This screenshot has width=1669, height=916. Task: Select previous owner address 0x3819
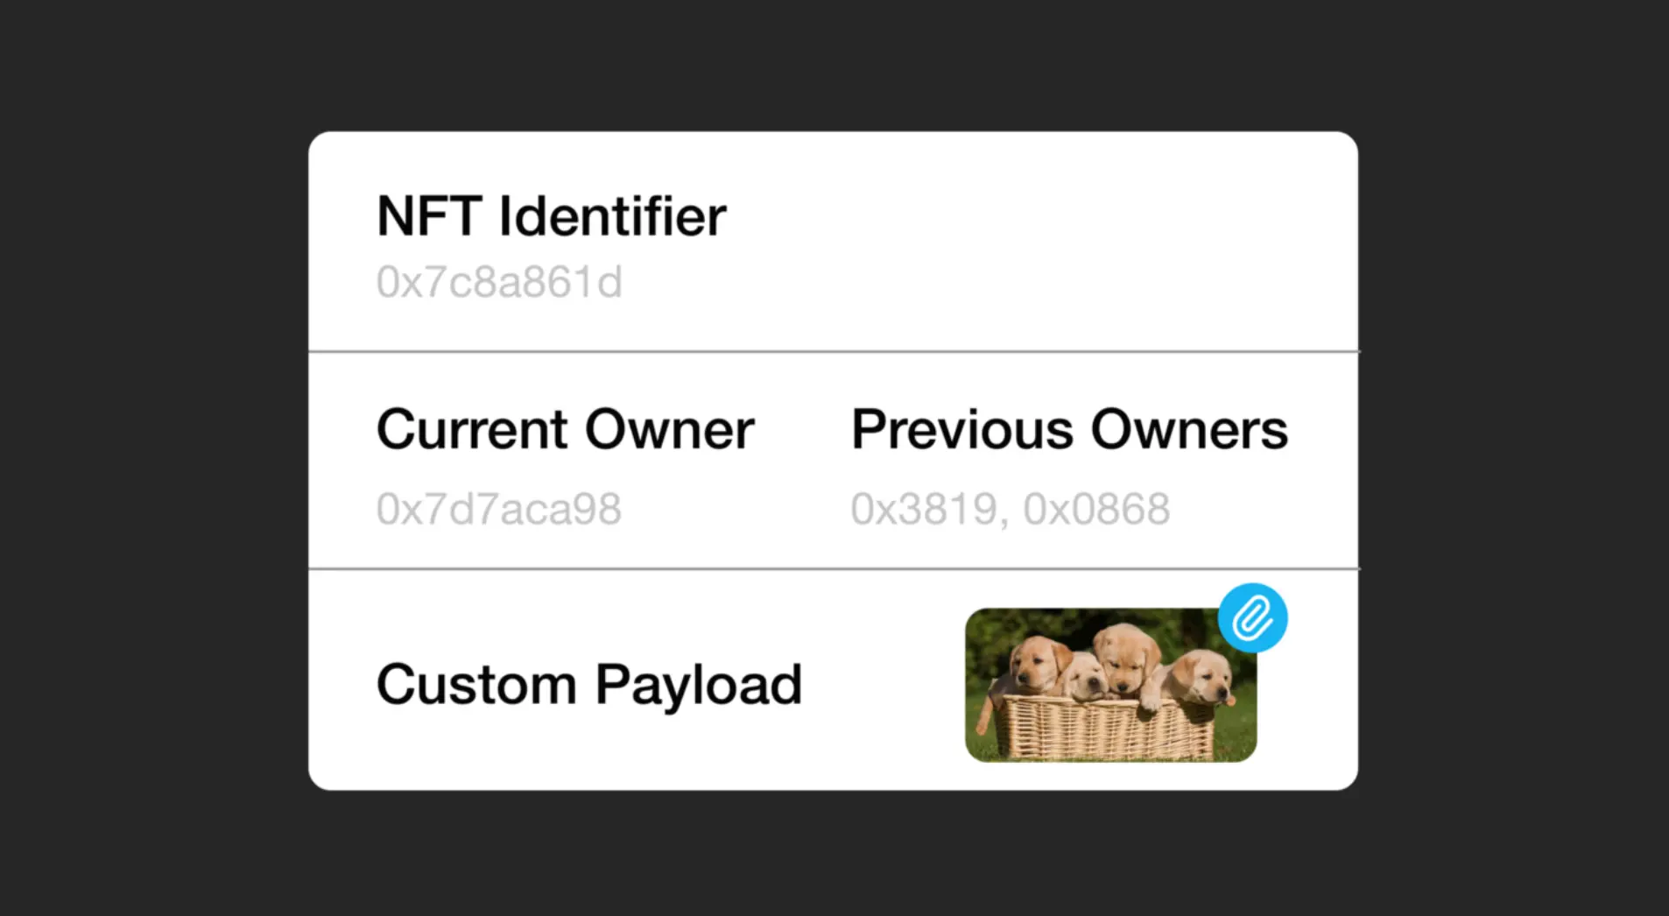924,509
